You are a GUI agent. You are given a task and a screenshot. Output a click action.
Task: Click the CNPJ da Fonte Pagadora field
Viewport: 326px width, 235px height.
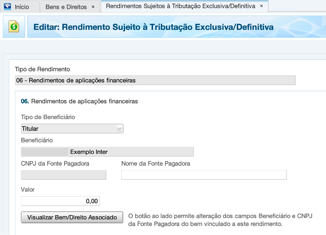coord(63,175)
